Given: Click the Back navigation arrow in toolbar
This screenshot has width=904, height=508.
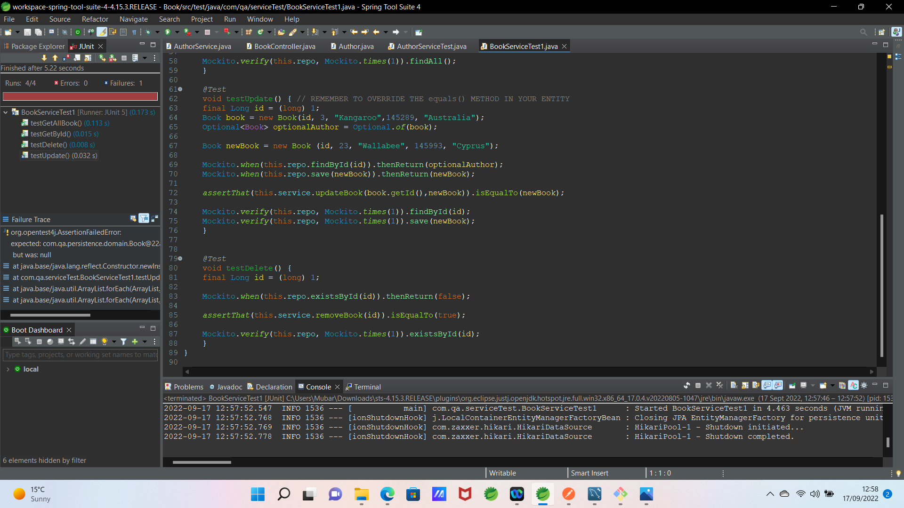Looking at the screenshot, I should 376,32.
